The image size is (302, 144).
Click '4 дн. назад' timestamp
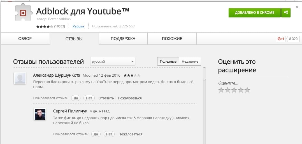click(x=99, y=111)
